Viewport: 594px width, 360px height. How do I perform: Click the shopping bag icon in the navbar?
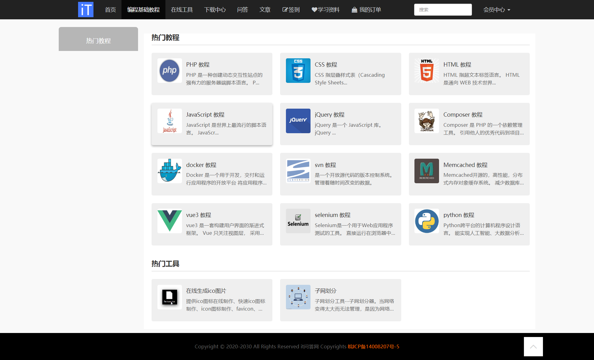tap(354, 10)
